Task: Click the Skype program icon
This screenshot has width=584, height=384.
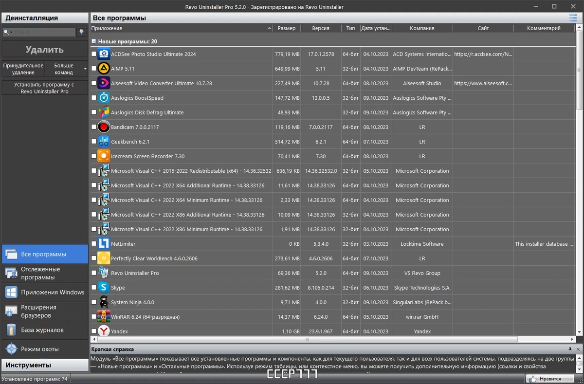Action: 104,288
